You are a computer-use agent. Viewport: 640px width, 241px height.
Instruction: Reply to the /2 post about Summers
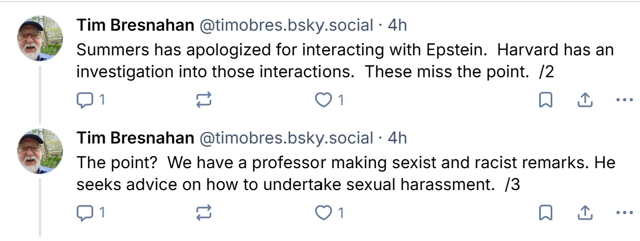tap(85, 100)
